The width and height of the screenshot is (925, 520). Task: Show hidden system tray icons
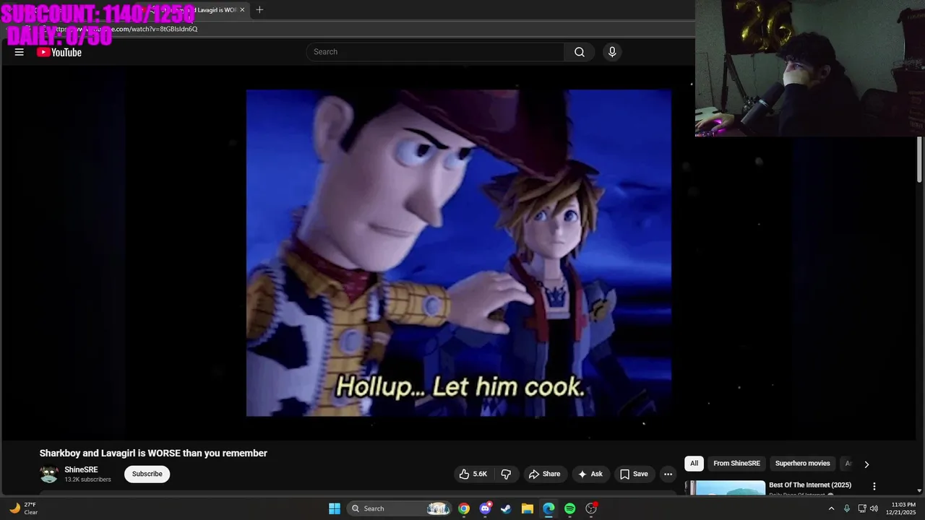pos(831,508)
